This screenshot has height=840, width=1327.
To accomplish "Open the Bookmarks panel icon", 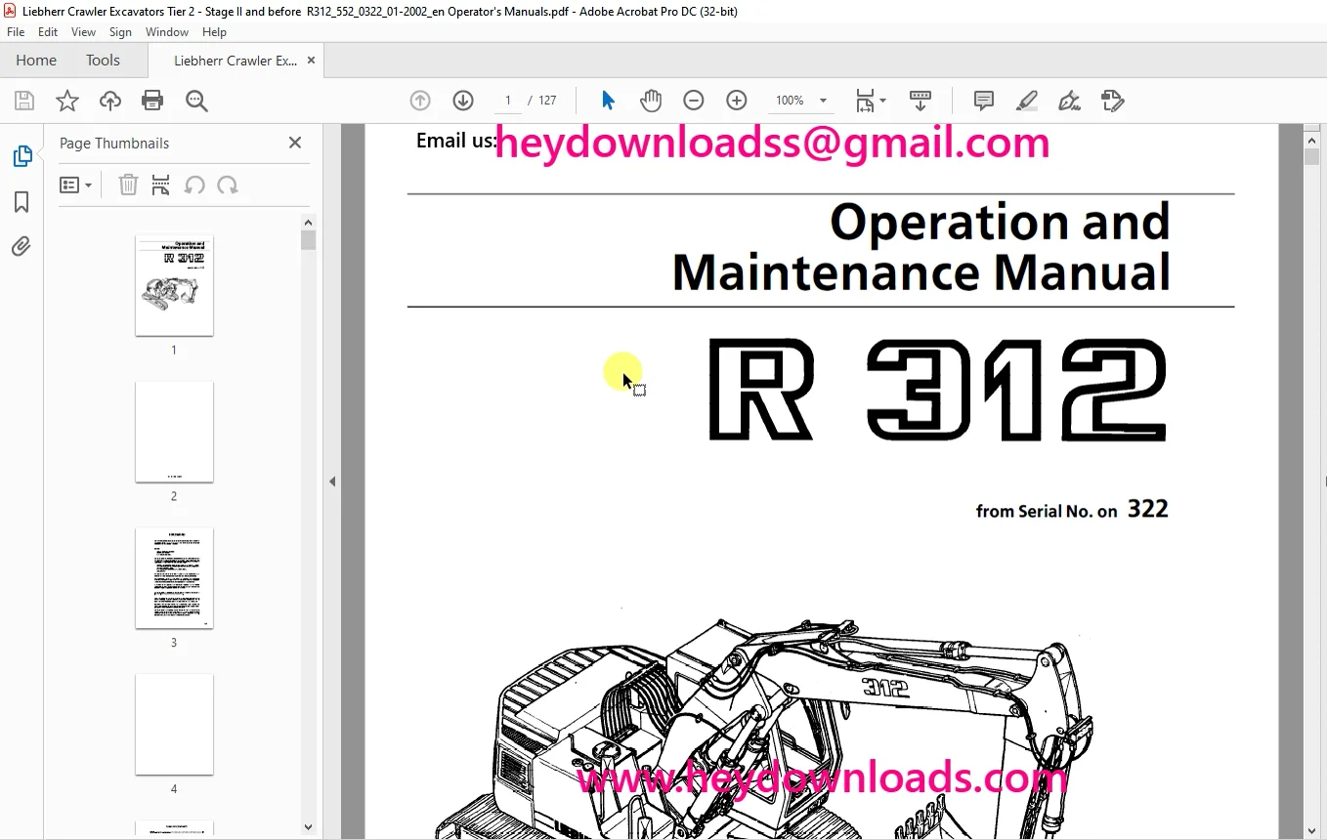I will point(21,202).
